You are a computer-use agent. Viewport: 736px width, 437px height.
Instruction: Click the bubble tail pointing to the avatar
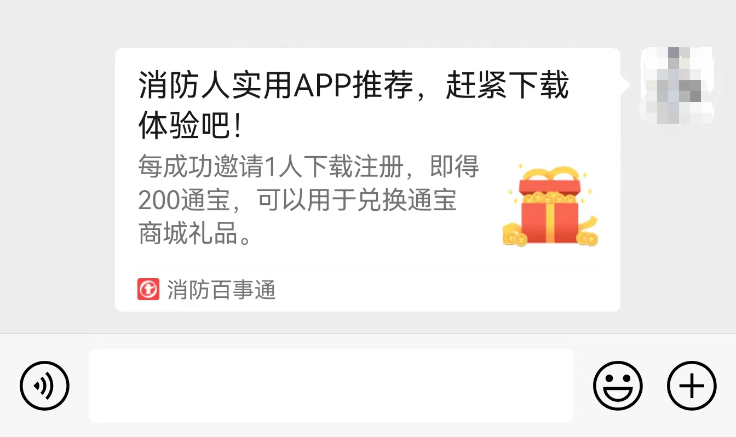click(x=625, y=85)
